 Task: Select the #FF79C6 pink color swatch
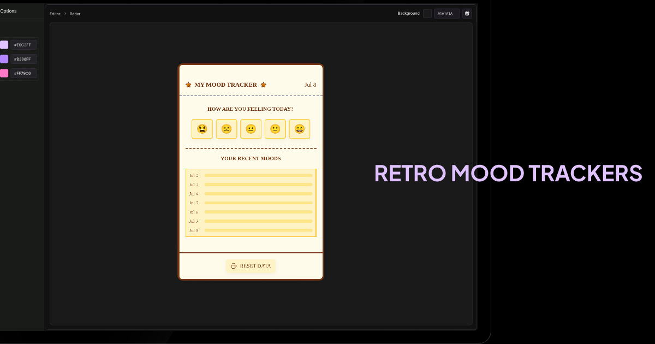tap(4, 72)
